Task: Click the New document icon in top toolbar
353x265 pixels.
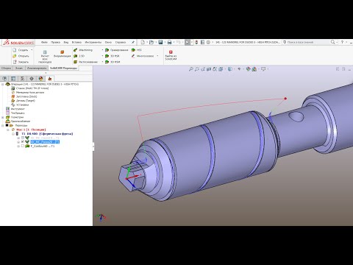Action: click(143, 42)
